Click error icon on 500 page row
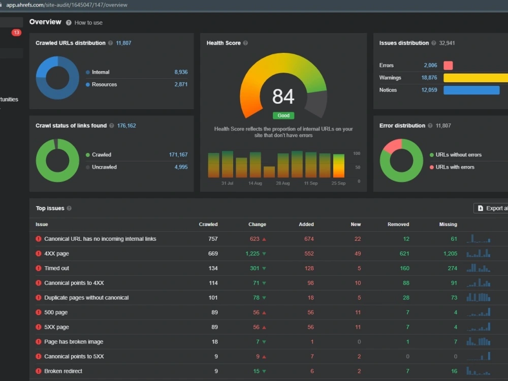 (x=39, y=312)
